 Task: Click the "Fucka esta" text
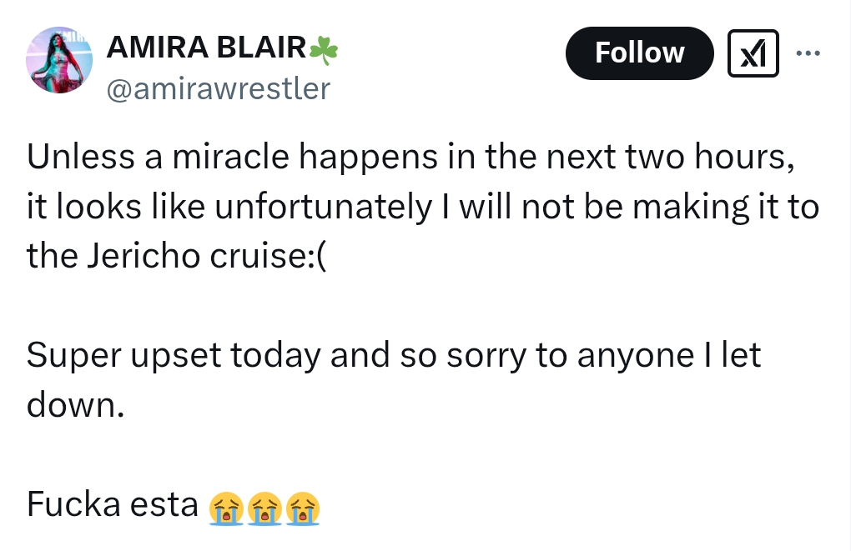click(x=110, y=504)
